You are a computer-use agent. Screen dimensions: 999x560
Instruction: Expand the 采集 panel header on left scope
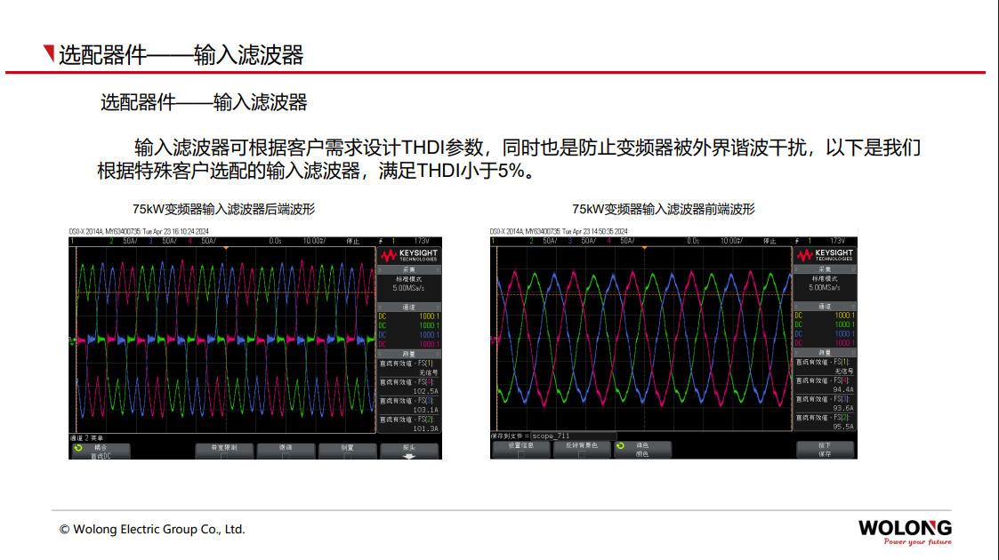tap(408, 268)
